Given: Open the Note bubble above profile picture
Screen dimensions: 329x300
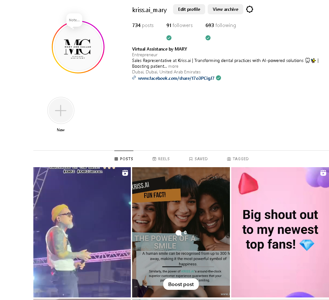Looking at the screenshot, I should pos(74,20).
